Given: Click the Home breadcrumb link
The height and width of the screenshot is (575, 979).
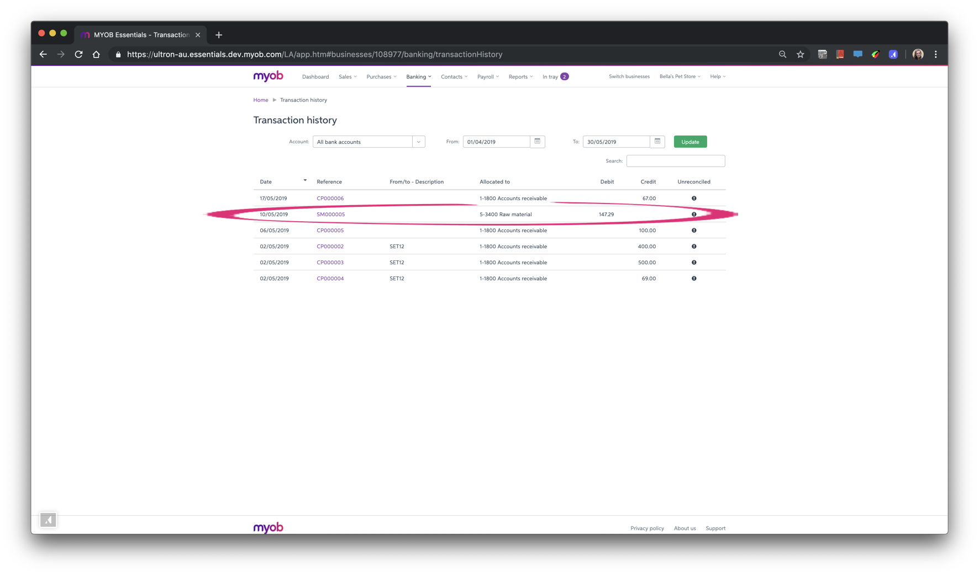Looking at the screenshot, I should click(260, 100).
